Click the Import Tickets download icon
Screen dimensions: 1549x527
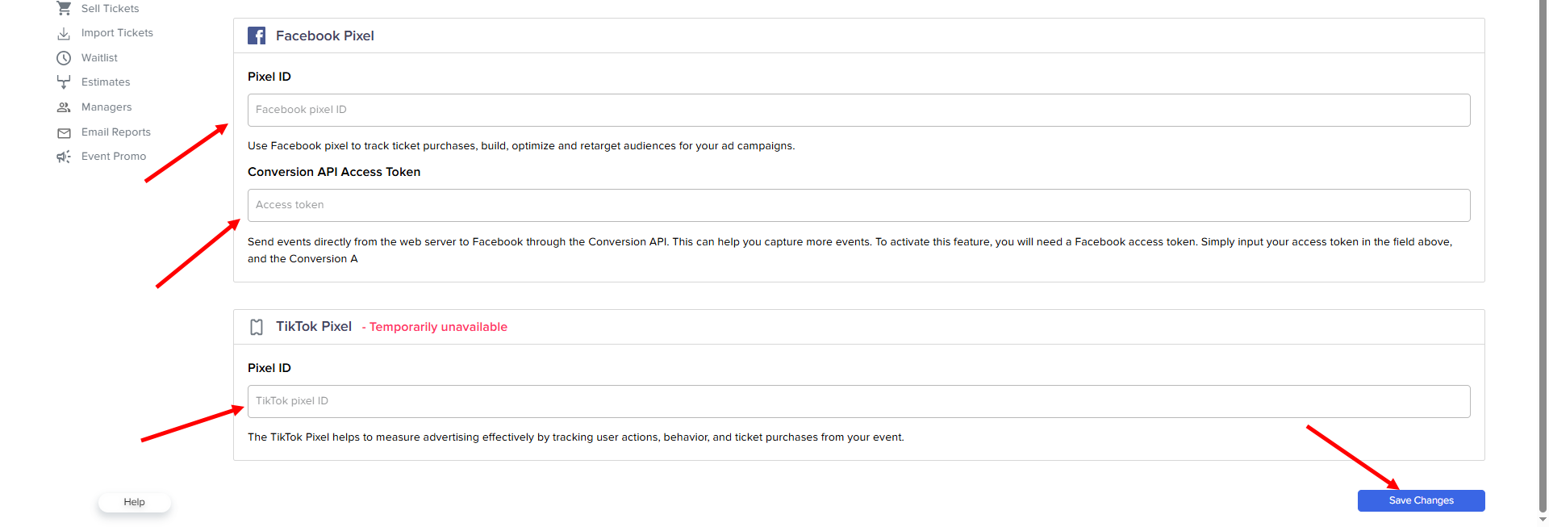(x=64, y=33)
